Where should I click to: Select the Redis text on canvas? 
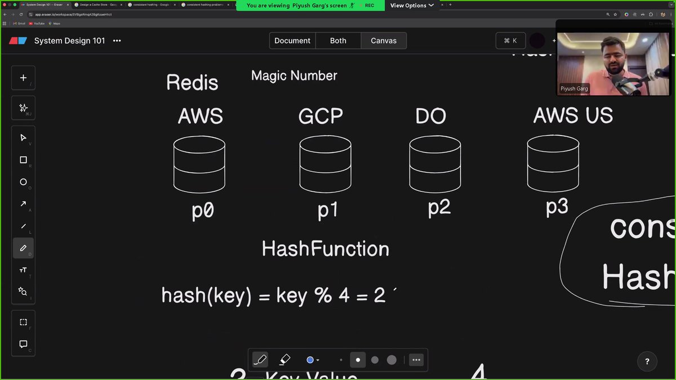point(192,83)
